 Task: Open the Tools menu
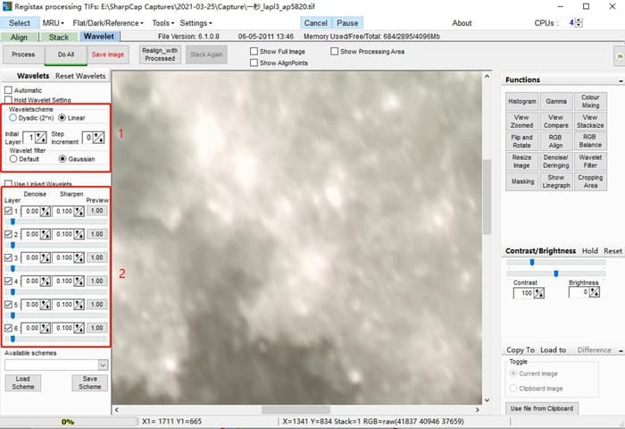click(x=162, y=22)
